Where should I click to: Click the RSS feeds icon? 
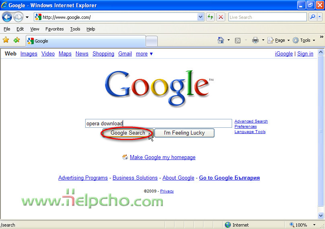click(x=238, y=40)
